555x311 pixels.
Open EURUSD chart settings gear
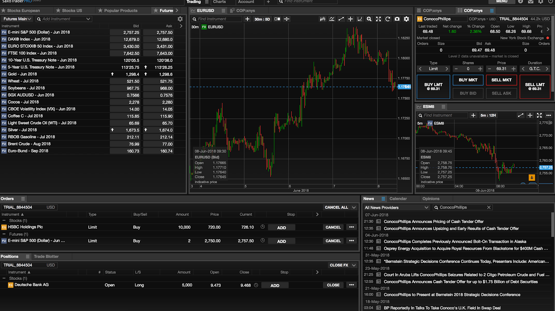click(407, 19)
